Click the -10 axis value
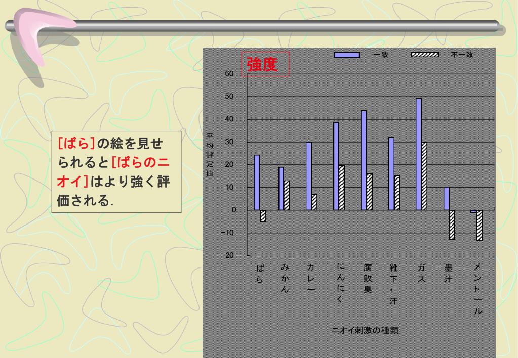Viewport: 518px width, 358px height. pos(227,233)
